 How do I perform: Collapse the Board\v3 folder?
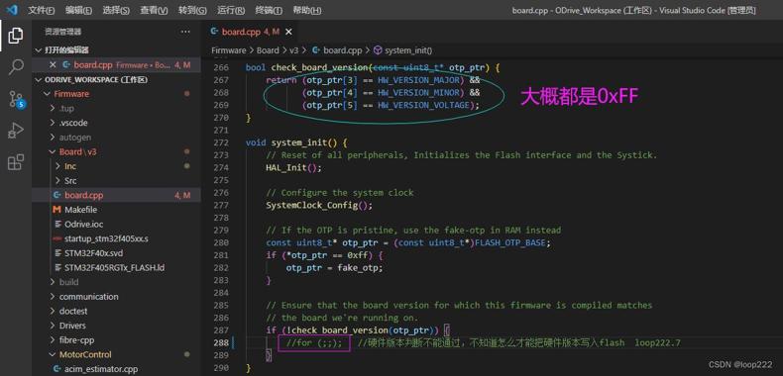point(116,151)
